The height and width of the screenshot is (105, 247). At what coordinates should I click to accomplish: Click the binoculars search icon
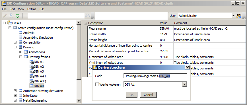(87, 16)
